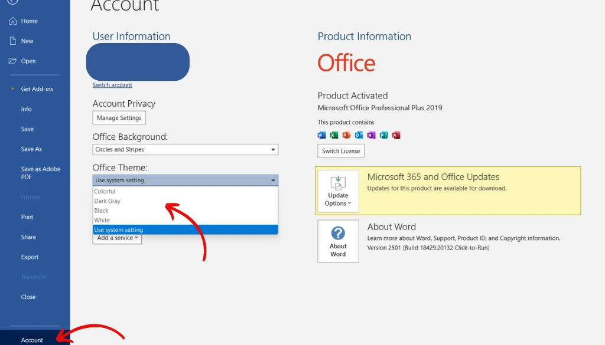Image resolution: width=605 pixels, height=345 pixels.
Task: Open the Print page
Action: click(27, 217)
